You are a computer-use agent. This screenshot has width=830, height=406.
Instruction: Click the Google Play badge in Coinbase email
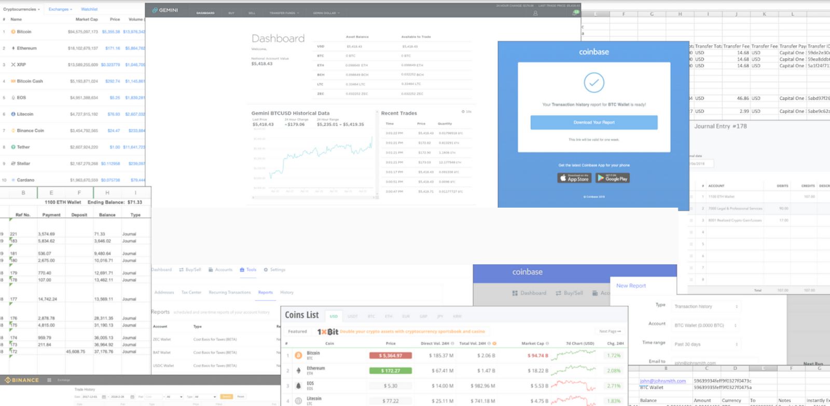click(612, 178)
